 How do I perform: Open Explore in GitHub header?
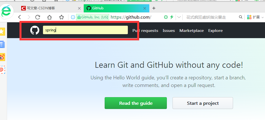point(215,30)
